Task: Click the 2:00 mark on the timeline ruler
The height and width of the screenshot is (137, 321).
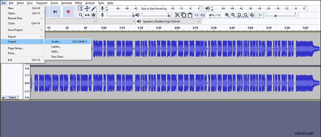Action: tap(177, 28)
